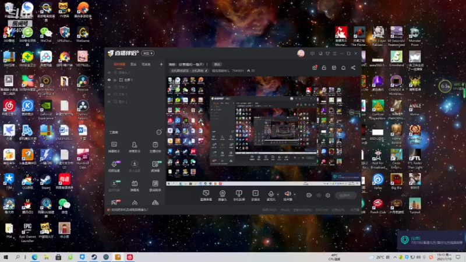The height and width of the screenshot is (262, 466).
Task: Toggle the preview eye icon near settings gear
Action: (x=319, y=195)
